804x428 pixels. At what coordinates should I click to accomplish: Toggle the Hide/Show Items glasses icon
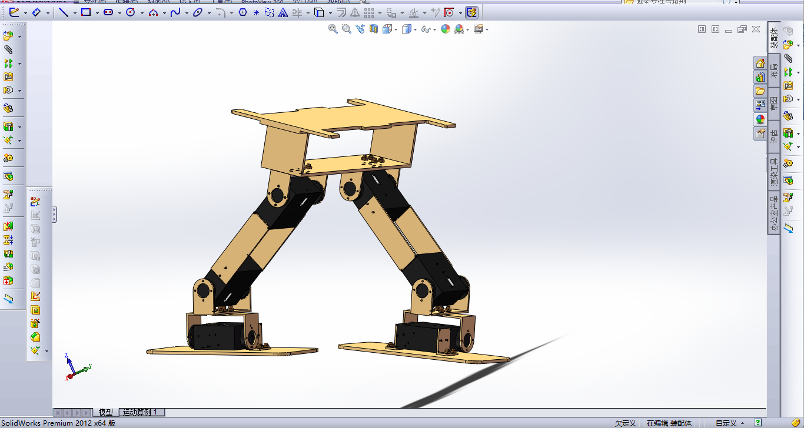(x=426, y=29)
